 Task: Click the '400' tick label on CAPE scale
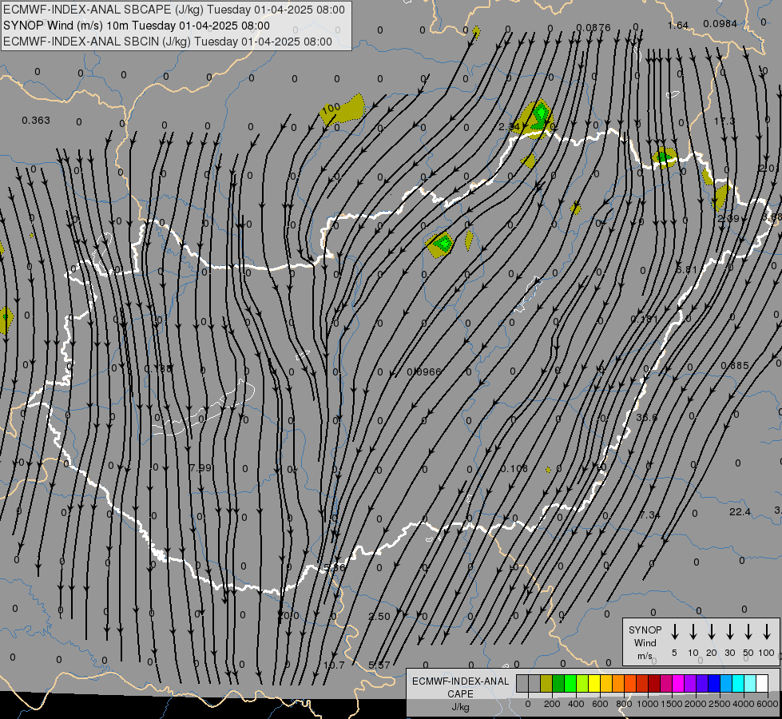576,704
